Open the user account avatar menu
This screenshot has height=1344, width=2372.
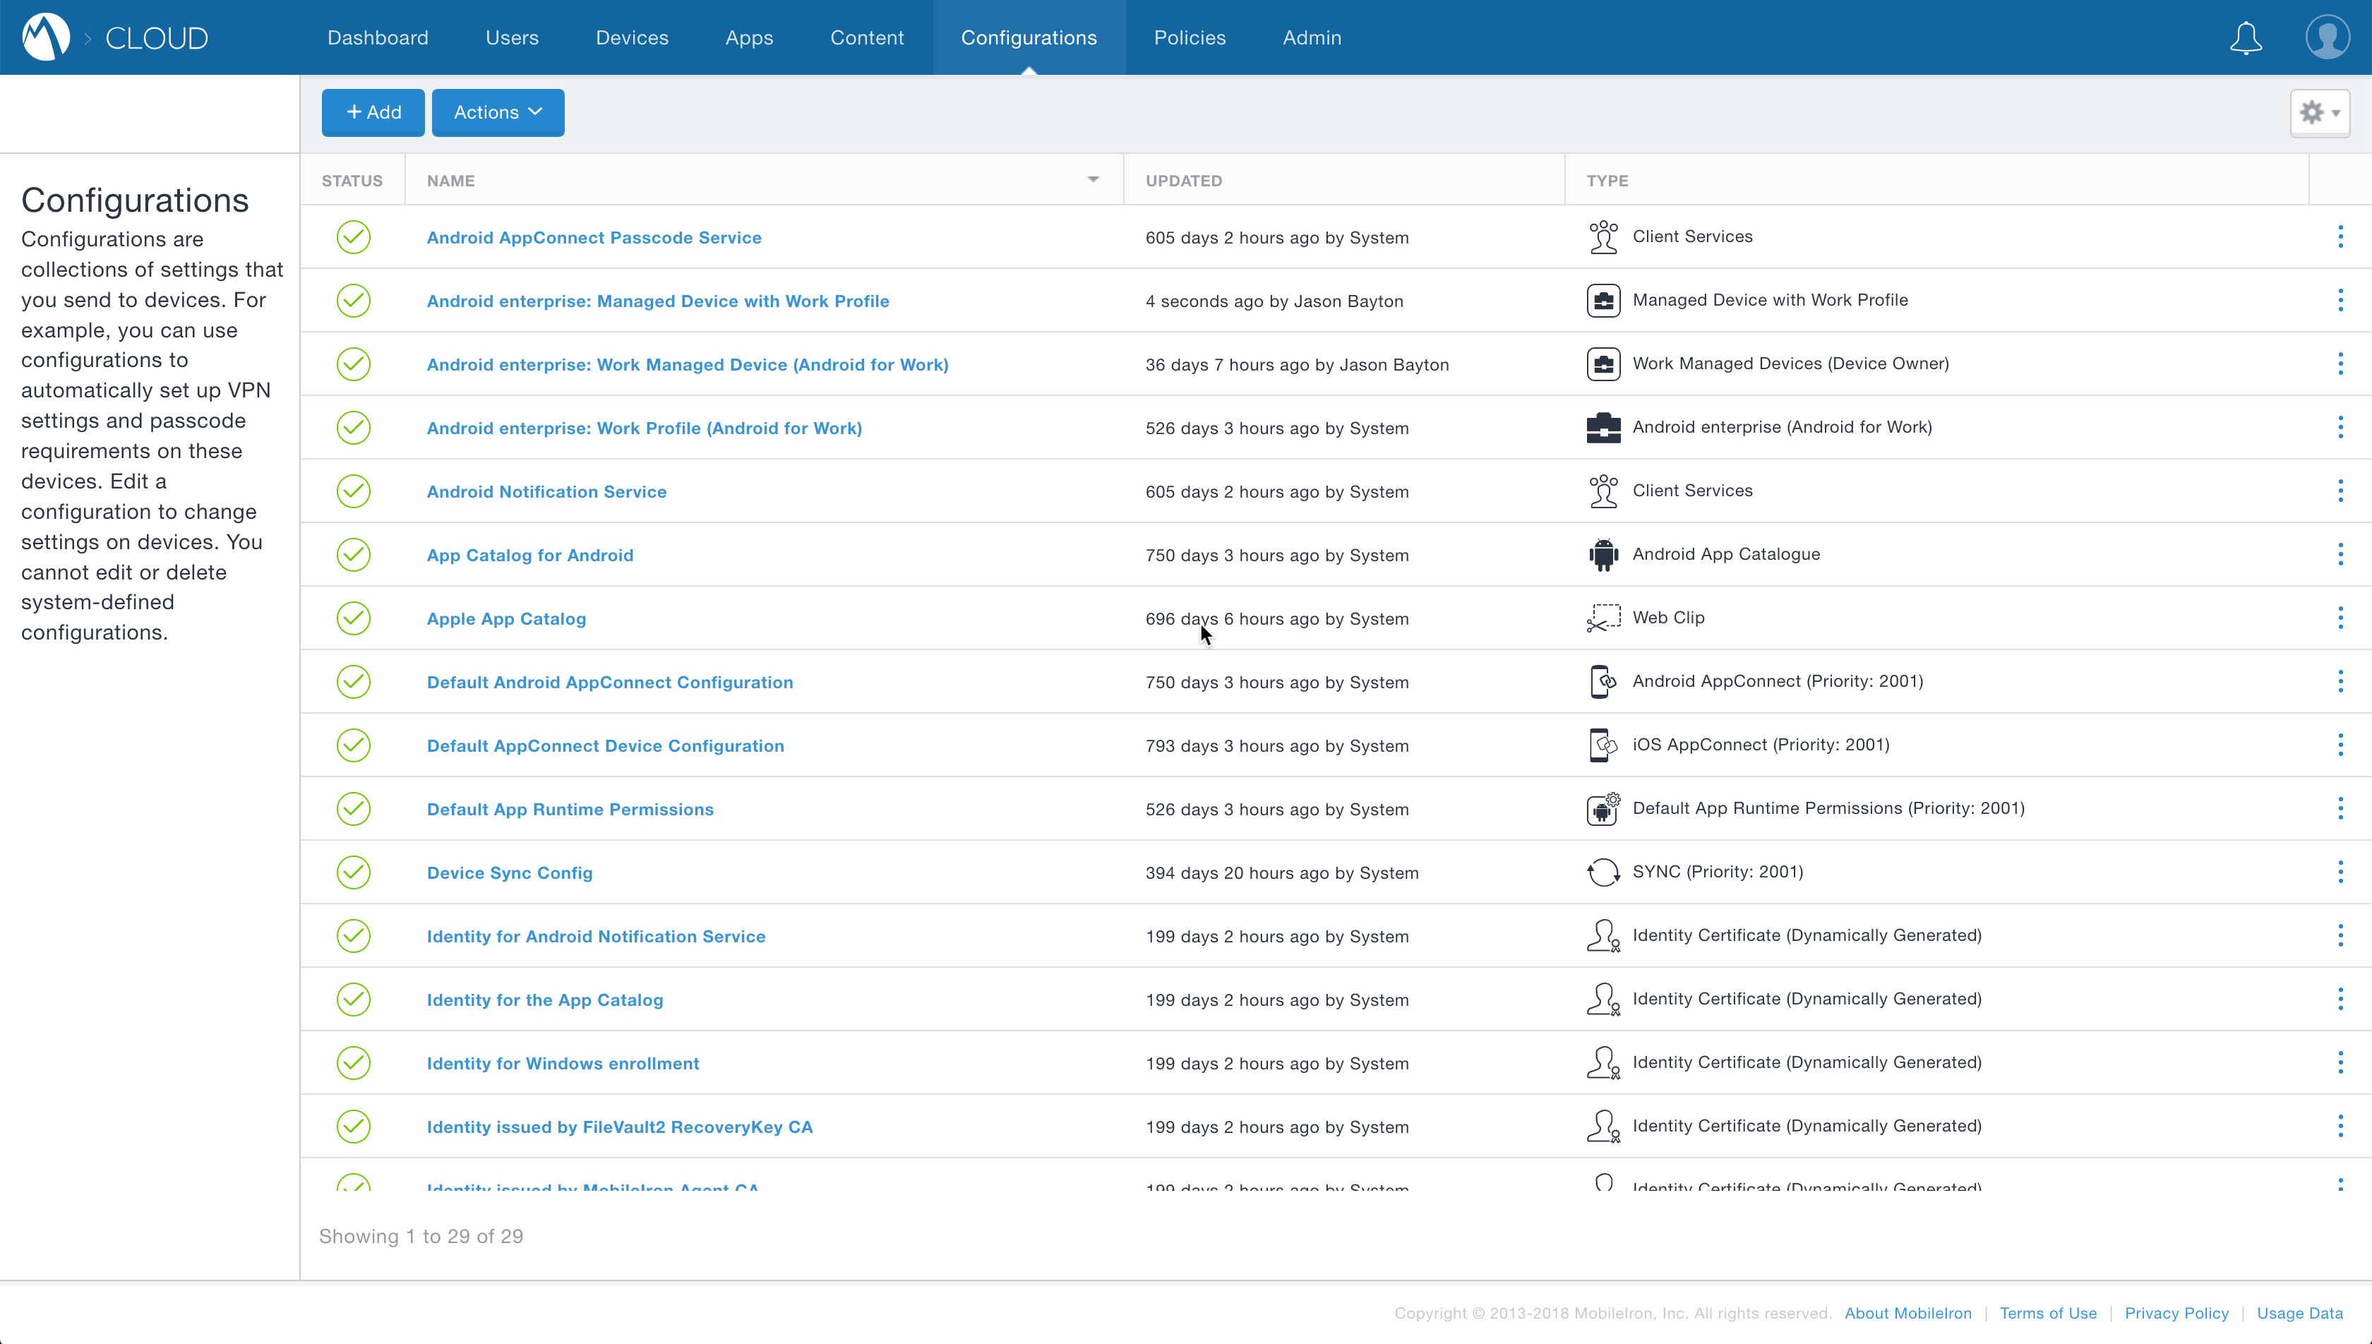tap(2327, 37)
